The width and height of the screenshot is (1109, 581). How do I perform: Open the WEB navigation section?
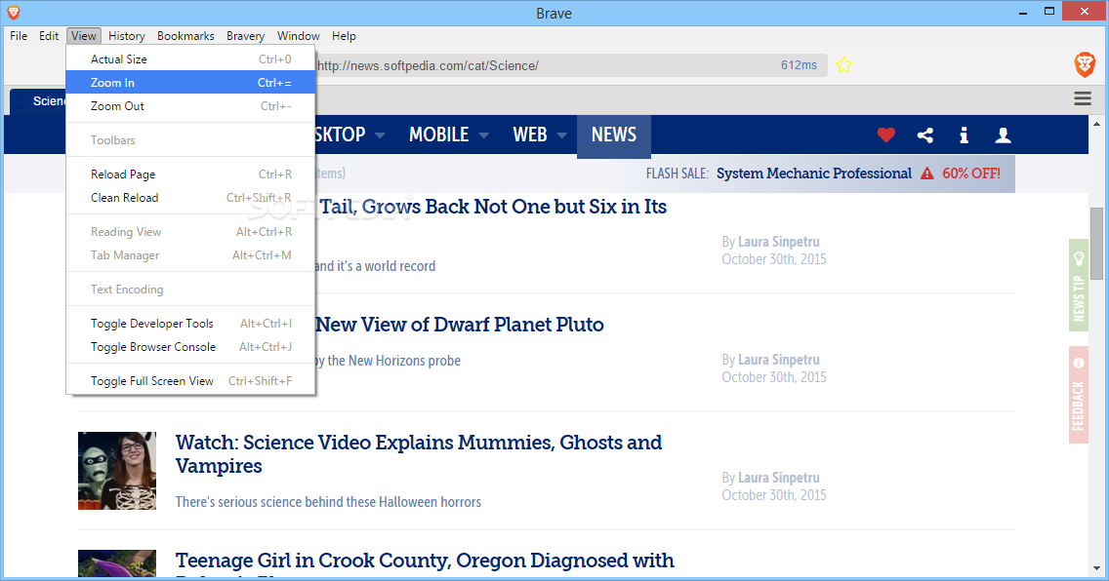click(530, 135)
